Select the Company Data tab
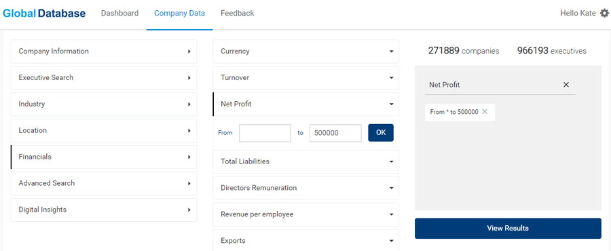Screen dimensions: 611x251 tap(180, 14)
